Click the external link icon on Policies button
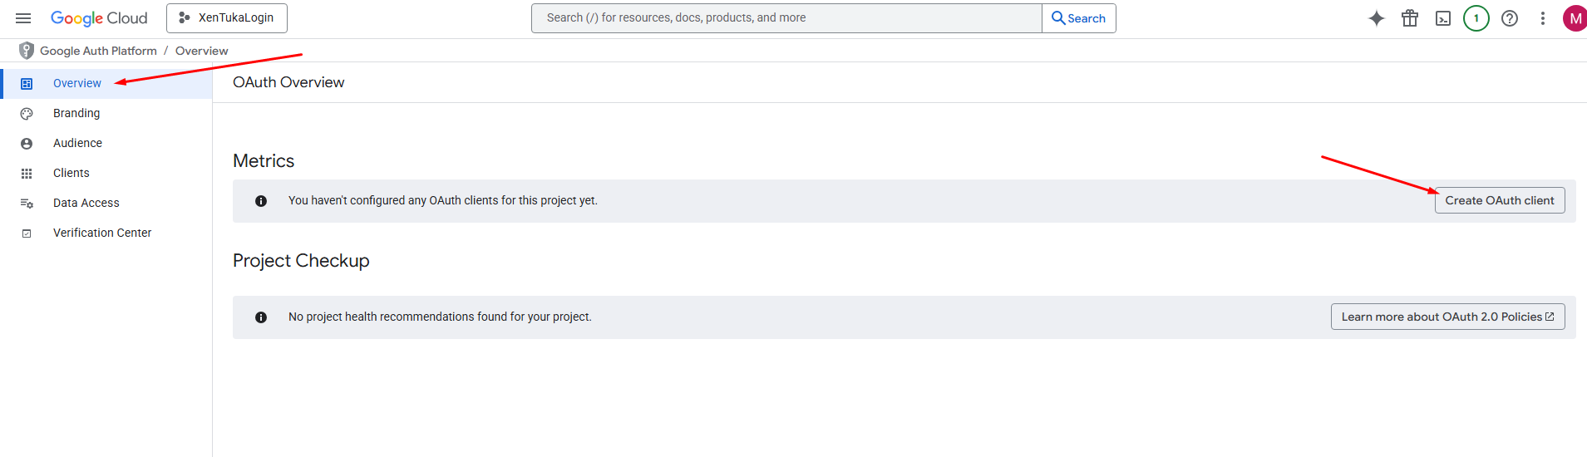Image resolution: width=1587 pixels, height=457 pixels. (x=1550, y=317)
